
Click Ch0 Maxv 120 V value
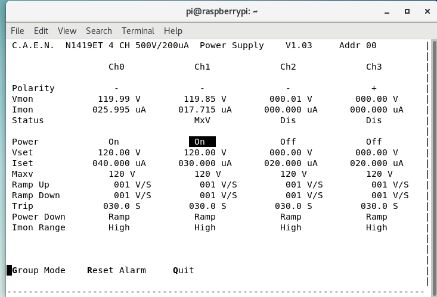coord(122,174)
